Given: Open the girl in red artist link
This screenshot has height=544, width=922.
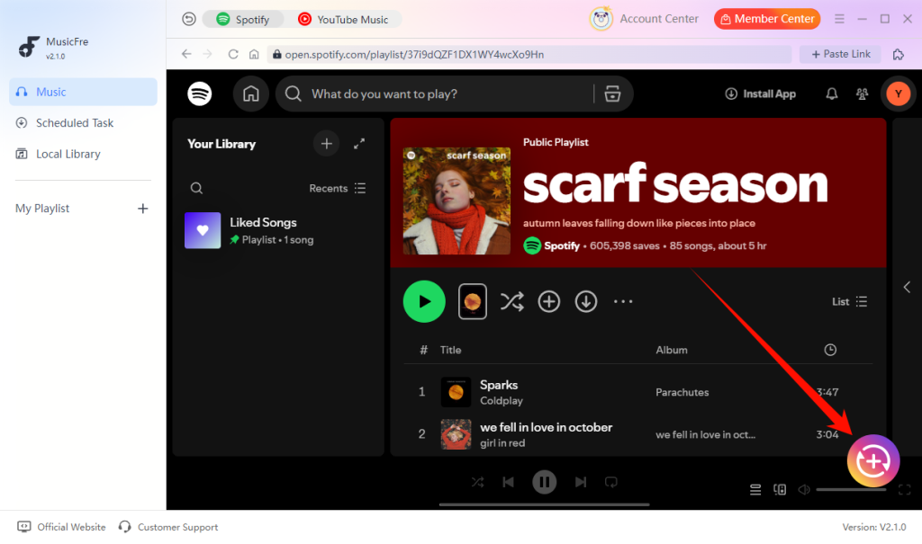Looking at the screenshot, I should [x=502, y=443].
